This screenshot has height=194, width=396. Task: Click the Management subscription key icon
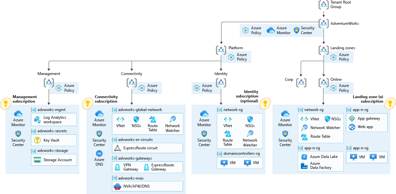5,103
